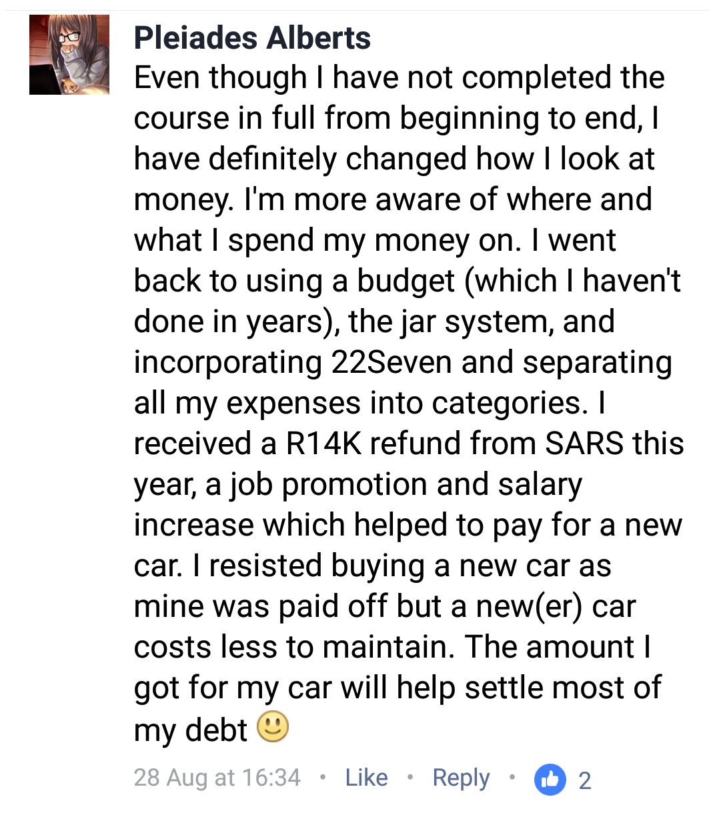This screenshot has width=715, height=825.
Task: Click the smiley emoji ending the comment
Action: [x=273, y=727]
